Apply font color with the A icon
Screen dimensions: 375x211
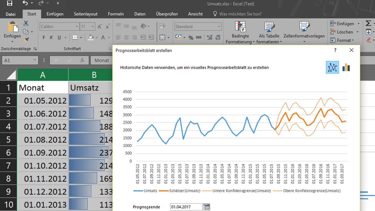coord(103,37)
